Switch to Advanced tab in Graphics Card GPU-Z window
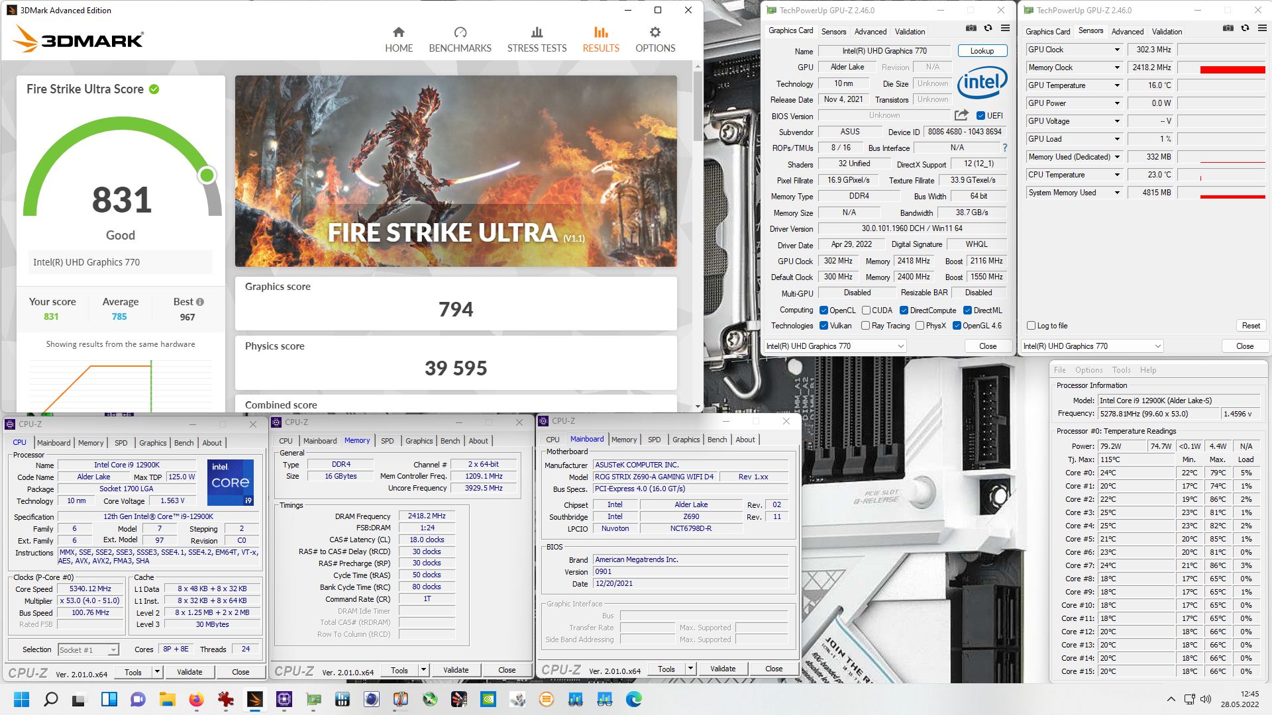The height and width of the screenshot is (715, 1272). pos(870,31)
